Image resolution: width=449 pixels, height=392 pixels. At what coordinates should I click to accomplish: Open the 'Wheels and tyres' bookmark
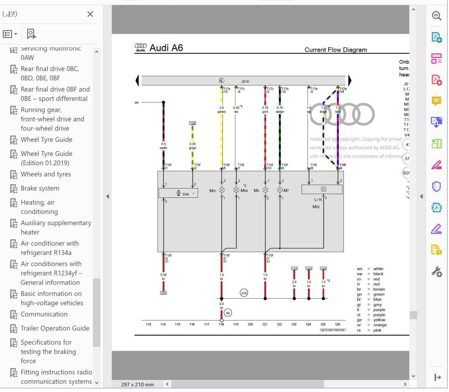pyautogui.click(x=46, y=174)
